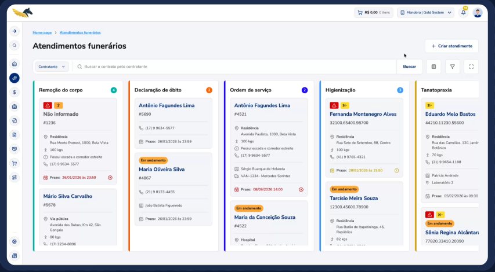Toggle fullscreen with the expand icon

coord(471,67)
